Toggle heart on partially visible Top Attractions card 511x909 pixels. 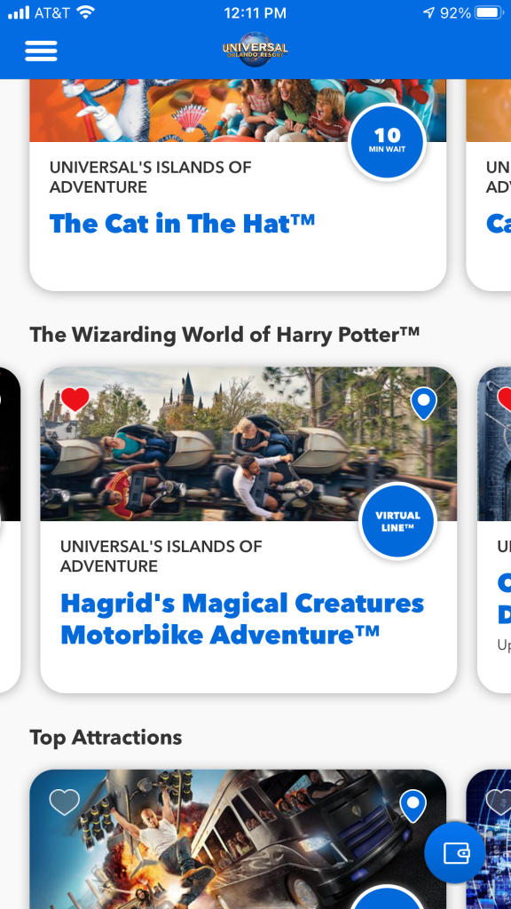pos(499,802)
